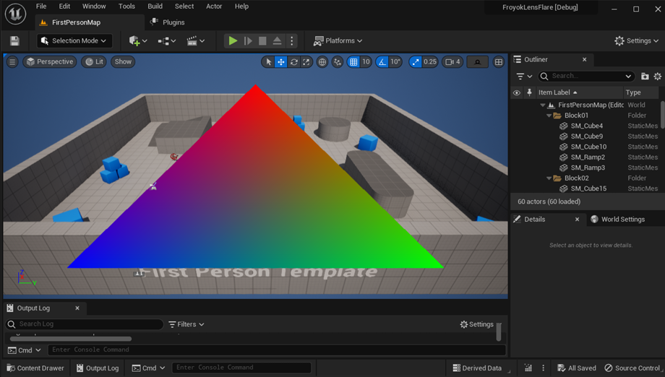Viewport: 665px width, 377px height.
Task: Open the Window menu
Action: point(94,6)
